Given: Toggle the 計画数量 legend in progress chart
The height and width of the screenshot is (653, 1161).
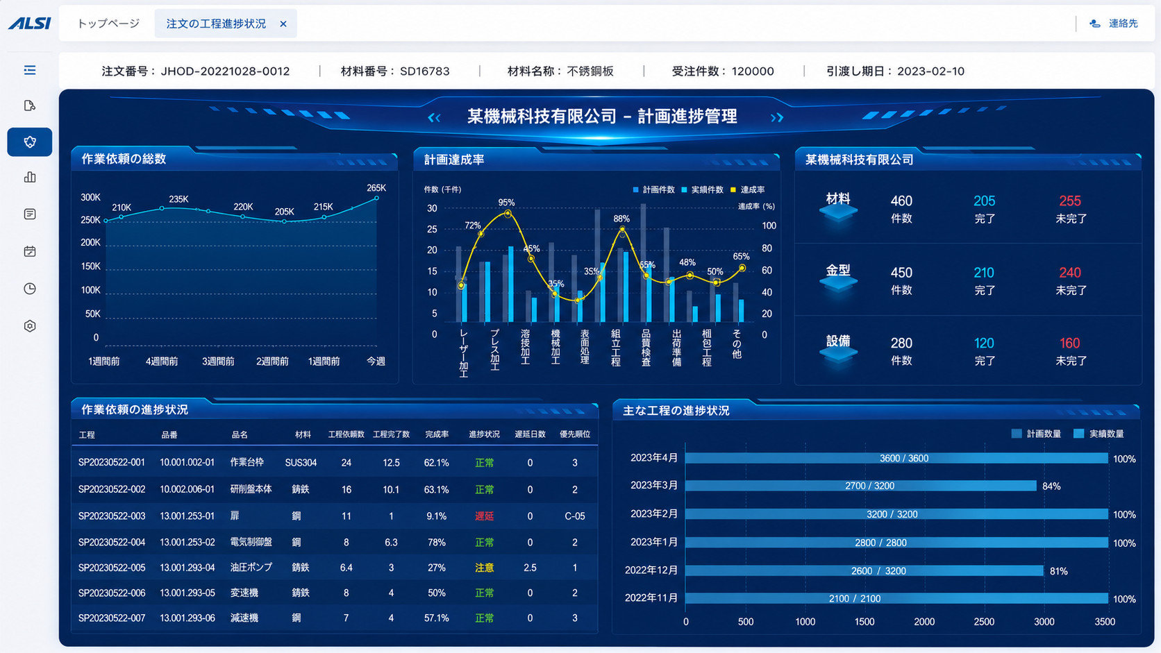Looking at the screenshot, I should point(1036,434).
